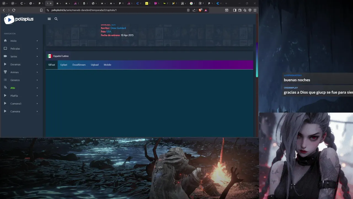
Task: Switch to the Google browser tab
Action: coord(192,3)
